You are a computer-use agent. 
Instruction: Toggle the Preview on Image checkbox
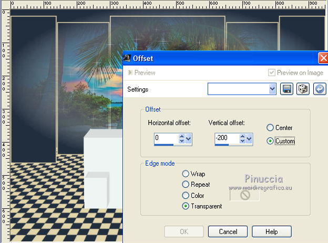pos(272,73)
